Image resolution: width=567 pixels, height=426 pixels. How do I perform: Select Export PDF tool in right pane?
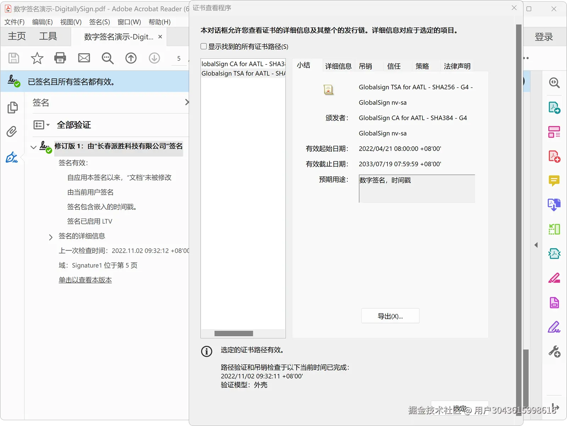(554, 107)
